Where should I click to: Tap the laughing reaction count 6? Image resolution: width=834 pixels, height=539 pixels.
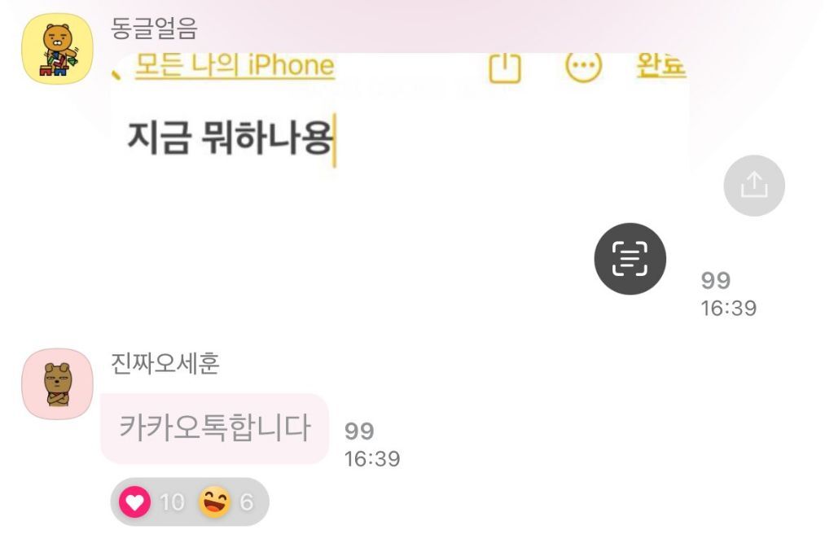pyautogui.click(x=246, y=502)
